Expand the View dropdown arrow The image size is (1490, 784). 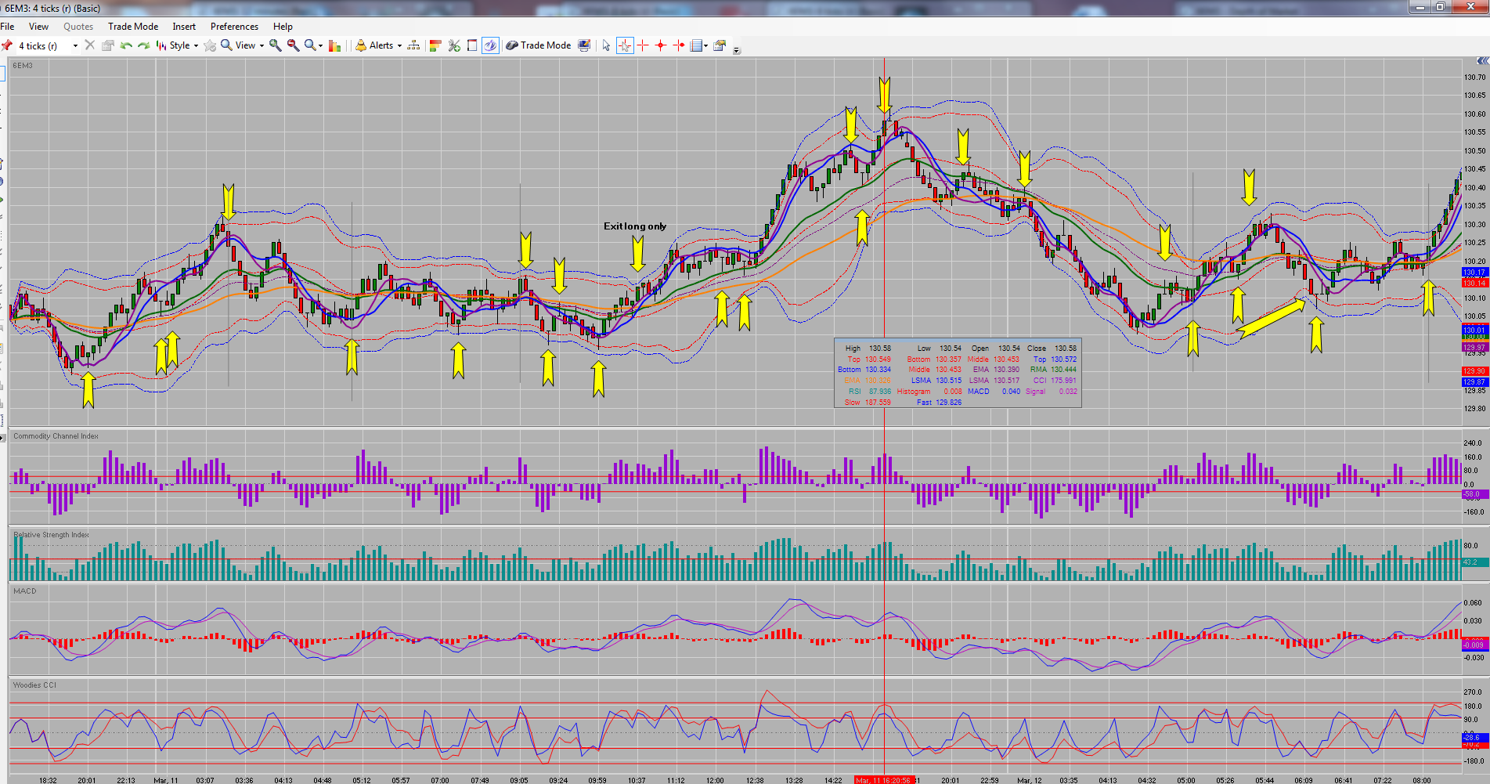[262, 45]
